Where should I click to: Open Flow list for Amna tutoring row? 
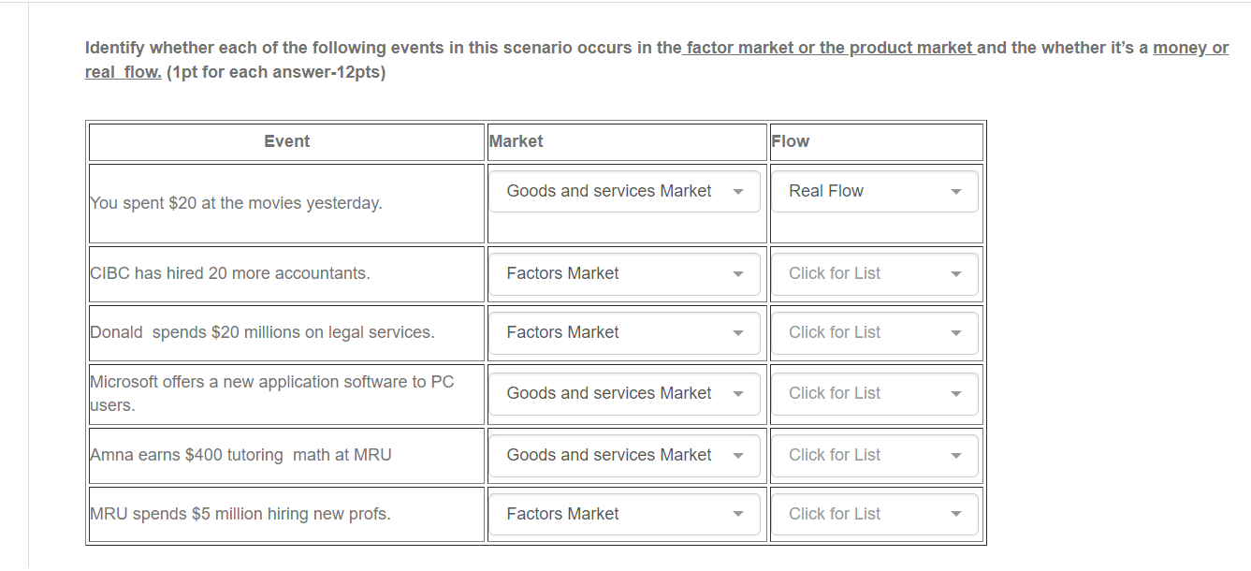875,455
